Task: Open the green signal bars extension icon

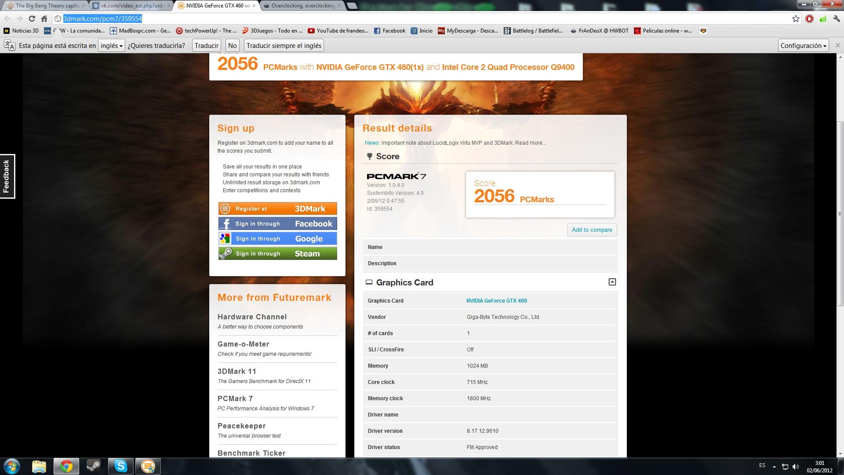Action: pyautogui.click(x=823, y=18)
